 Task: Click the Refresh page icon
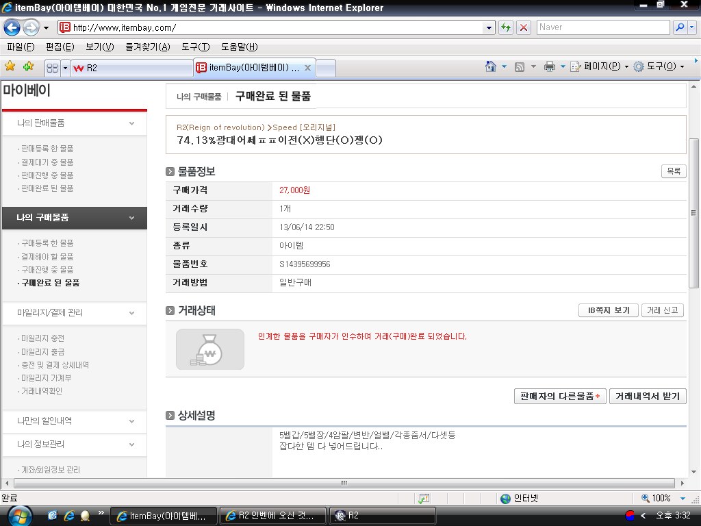click(506, 27)
